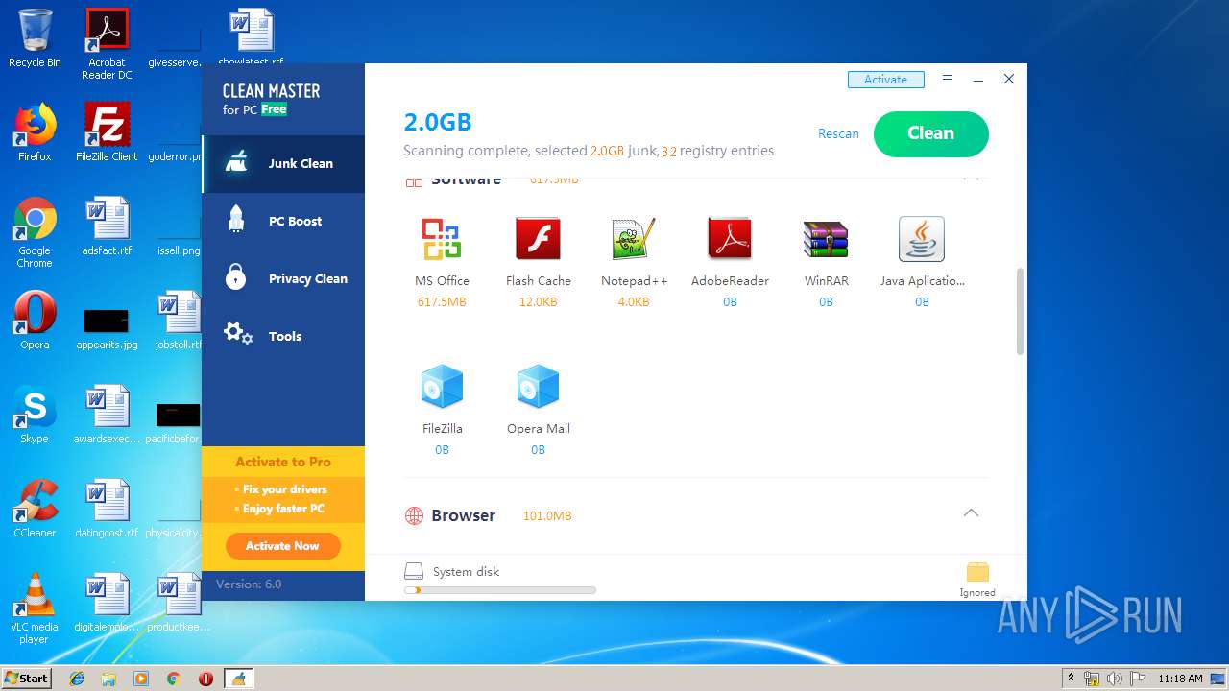Screen dimensions: 1229x691
Task: Open the hamburger menu in title bar
Action: tap(948, 80)
